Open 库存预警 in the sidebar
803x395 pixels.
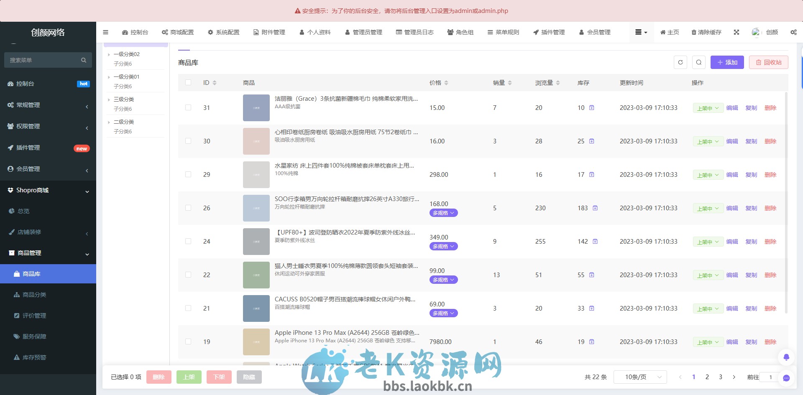33,357
